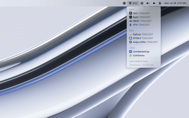189x118 pixels.
Task: Open the OKX TON/USDT spot entry
Action: tap(142, 13)
